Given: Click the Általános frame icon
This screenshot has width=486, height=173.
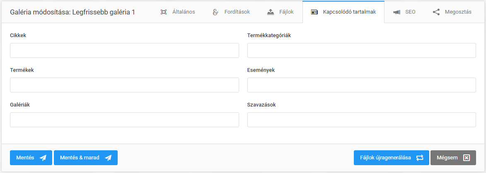Looking at the screenshot, I should coord(164,12).
